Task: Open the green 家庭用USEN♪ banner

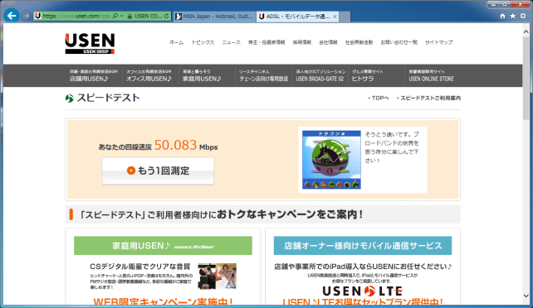Action: tap(164, 246)
